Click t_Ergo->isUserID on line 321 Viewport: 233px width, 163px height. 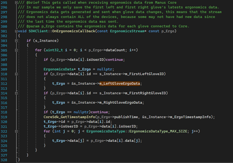61,126
